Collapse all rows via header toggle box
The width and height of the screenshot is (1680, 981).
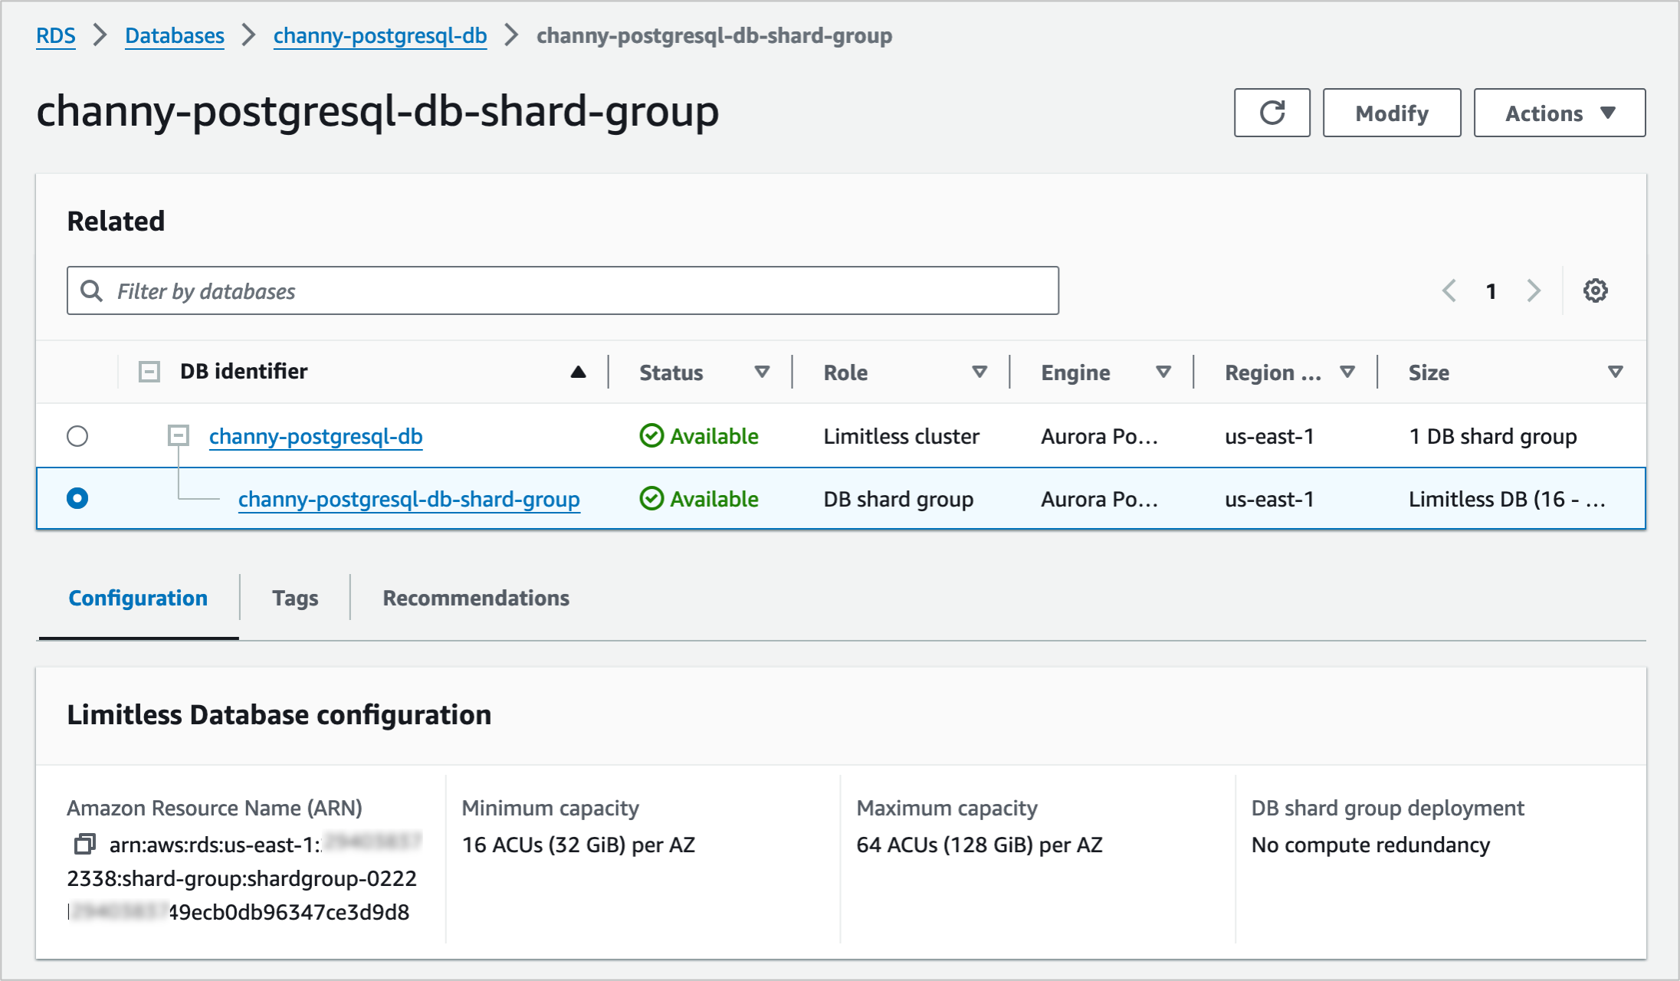pos(149,372)
